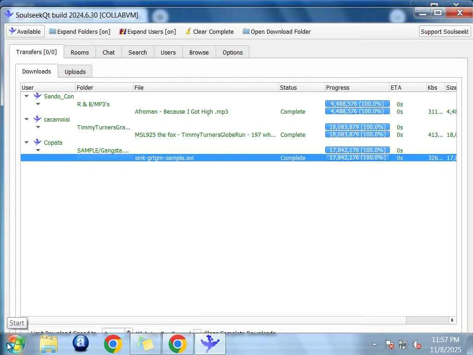Click the Soulseek title bar bird icon

pyautogui.click(x=9, y=14)
